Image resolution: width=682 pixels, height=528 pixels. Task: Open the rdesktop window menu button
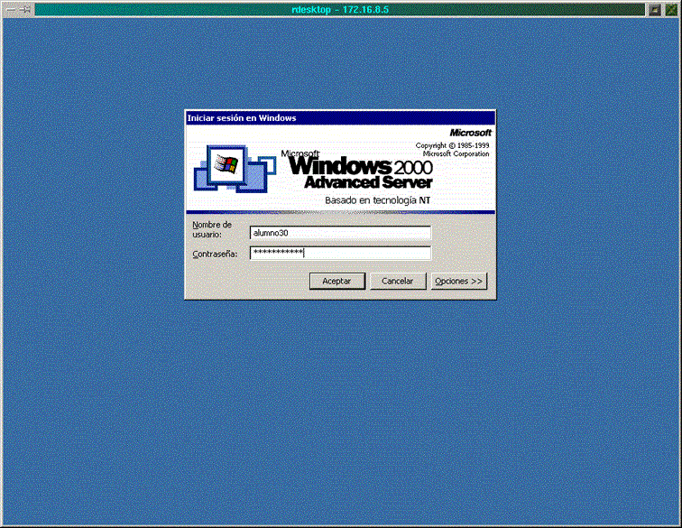12,10
